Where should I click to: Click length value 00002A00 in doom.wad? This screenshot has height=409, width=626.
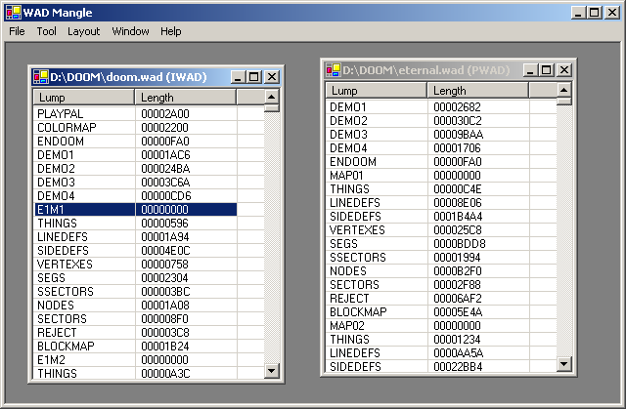click(x=165, y=114)
